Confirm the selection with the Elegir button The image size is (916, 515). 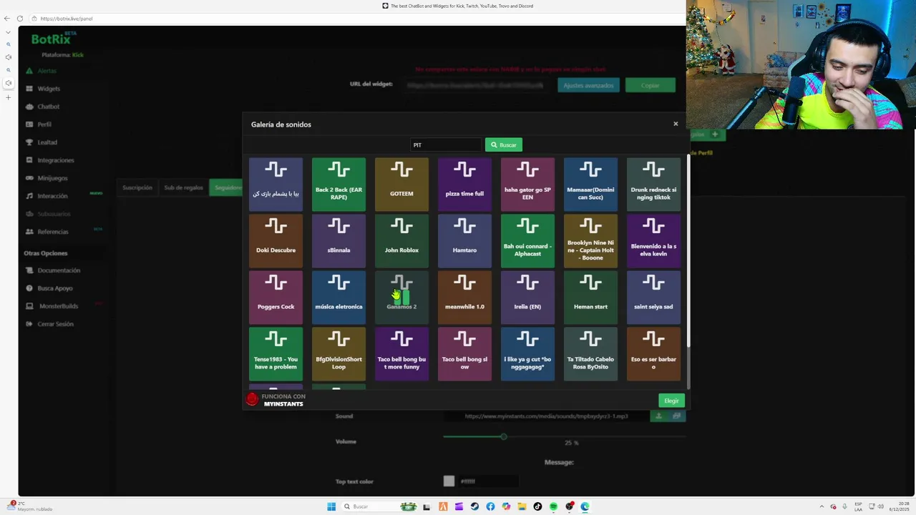tap(671, 401)
